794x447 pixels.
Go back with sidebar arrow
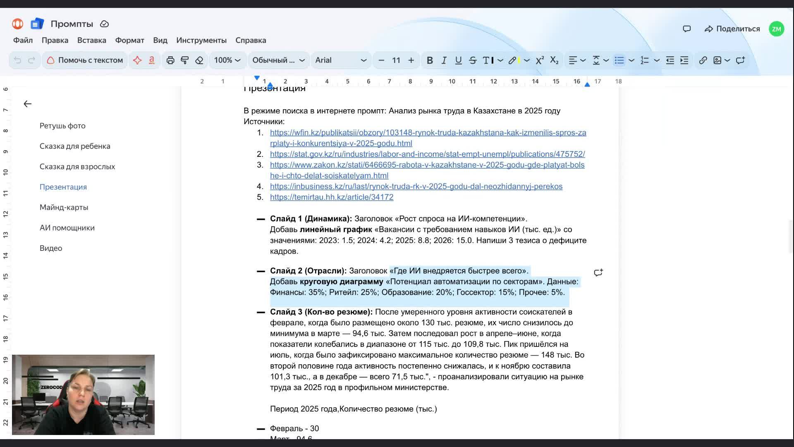27,104
